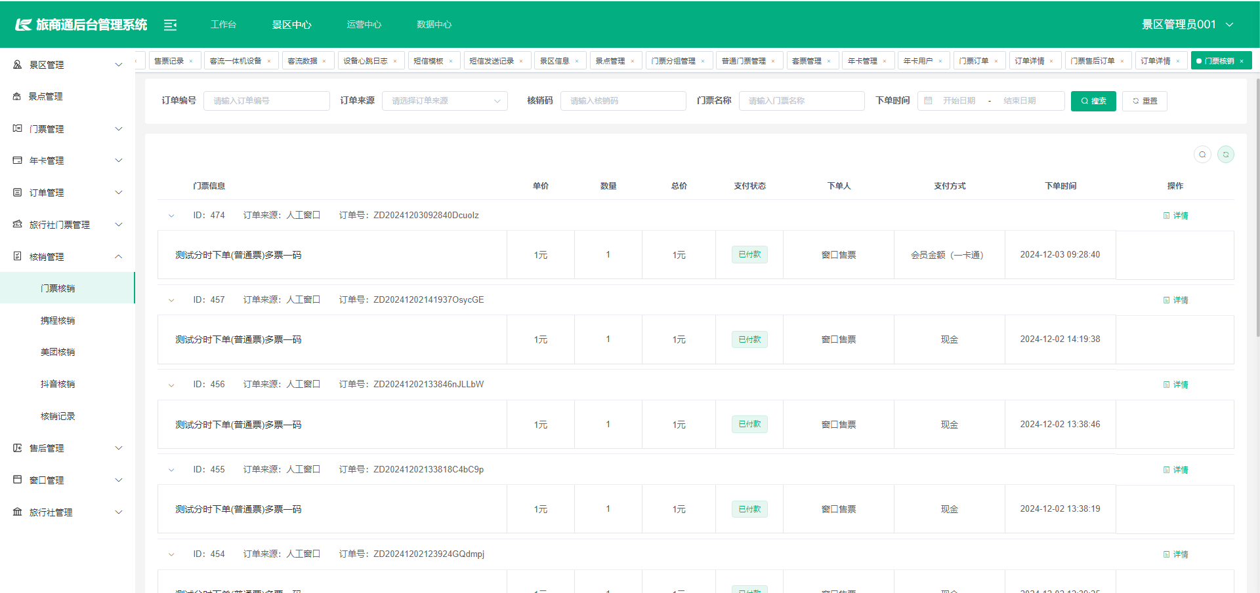Collapse the order row ID 457
The width and height of the screenshot is (1260, 593).
point(171,300)
